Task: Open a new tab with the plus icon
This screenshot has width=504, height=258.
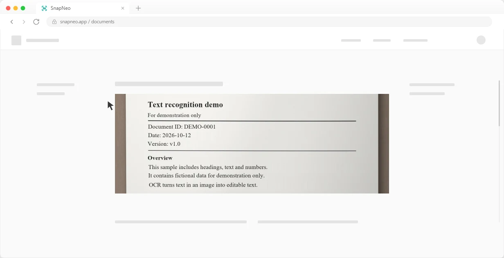Action: 138,8
